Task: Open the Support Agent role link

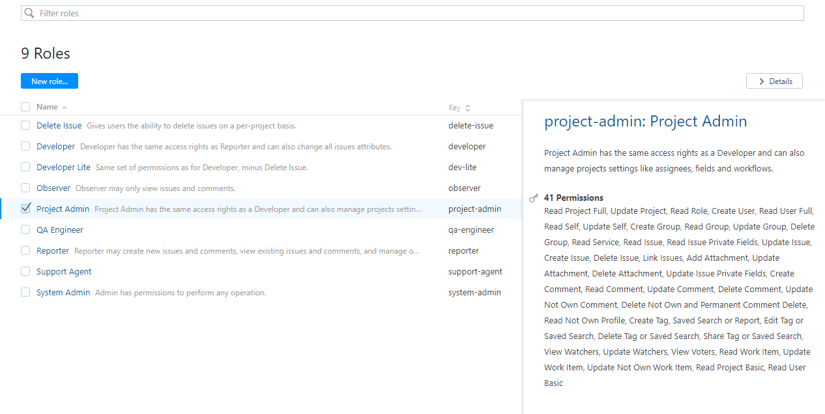Action: point(64,271)
